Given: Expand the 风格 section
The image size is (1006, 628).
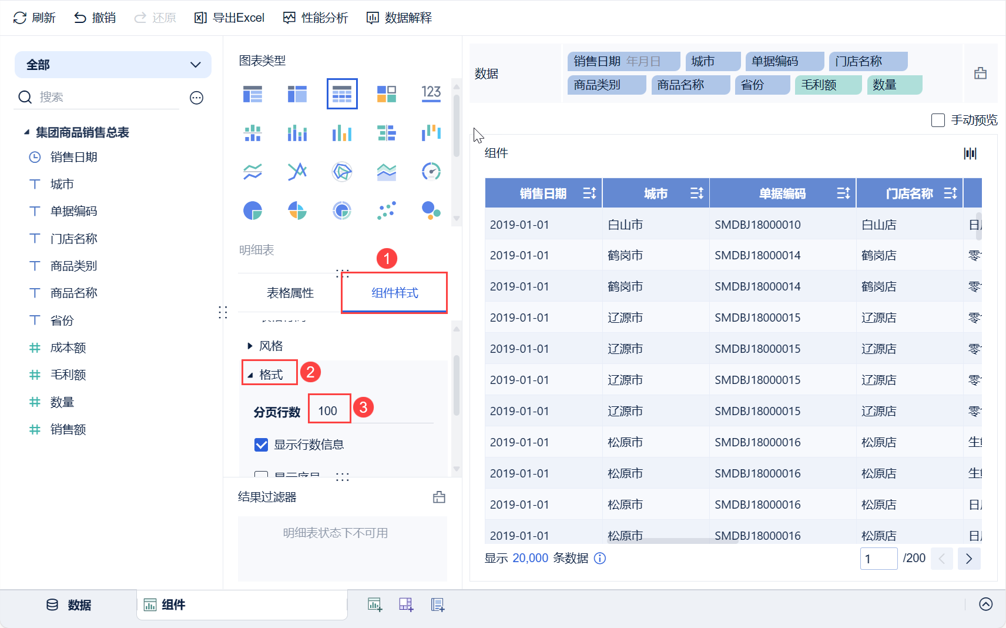Looking at the screenshot, I should click(x=250, y=346).
